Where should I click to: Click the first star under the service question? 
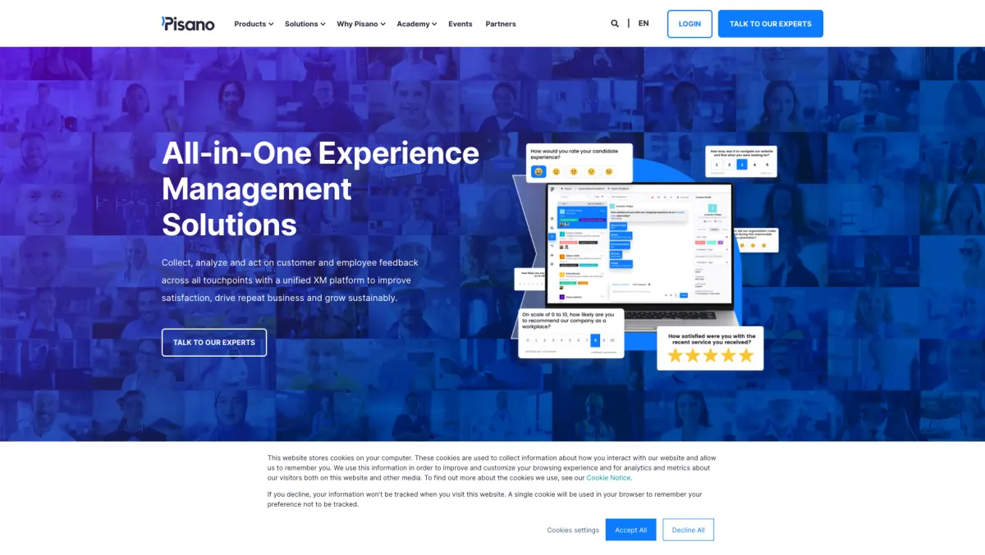click(676, 354)
